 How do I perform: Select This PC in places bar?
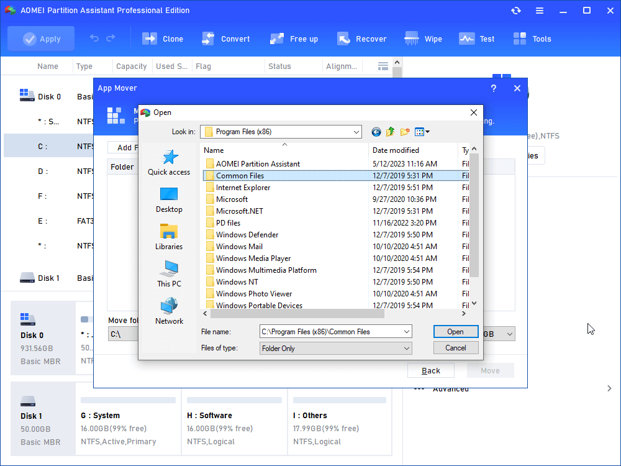169,274
